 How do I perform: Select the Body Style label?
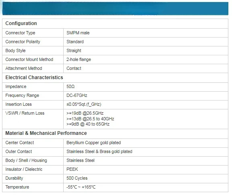(x=15, y=50)
